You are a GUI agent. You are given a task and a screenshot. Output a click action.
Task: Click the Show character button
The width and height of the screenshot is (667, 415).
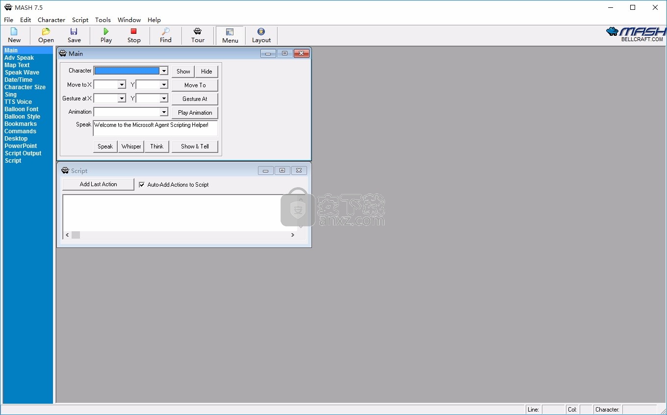183,72
